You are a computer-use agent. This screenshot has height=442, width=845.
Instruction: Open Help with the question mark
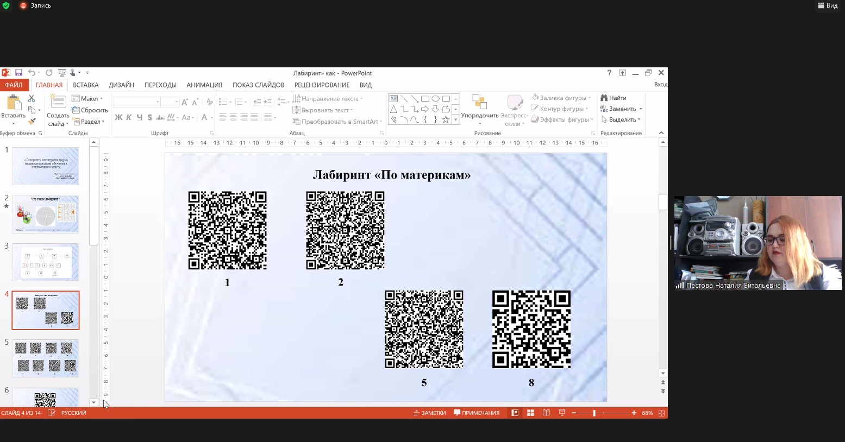coord(609,73)
